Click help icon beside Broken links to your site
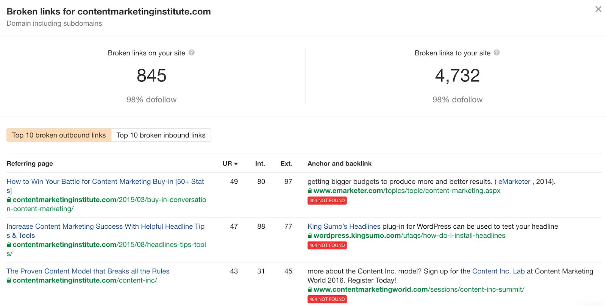Viewport: 606px width, 306px height. (497, 53)
